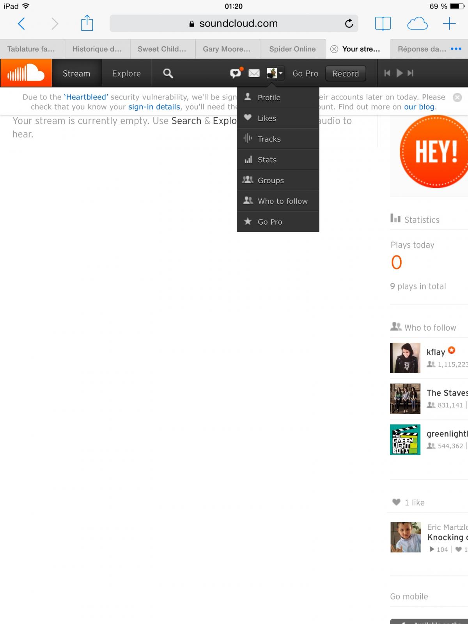Open the Green Light Boys avatar
This screenshot has height=624, width=468.
pos(405,440)
